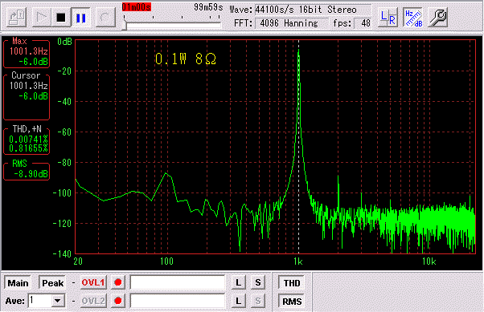Pause using the blue pause button
484x312 pixels.
click(x=81, y=18)
